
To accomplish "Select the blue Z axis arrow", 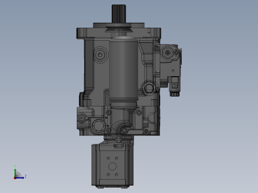I will [x=20, y=178].
